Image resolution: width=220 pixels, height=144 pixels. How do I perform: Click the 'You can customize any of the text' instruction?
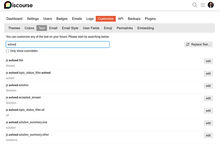click(x=58, y=37)
